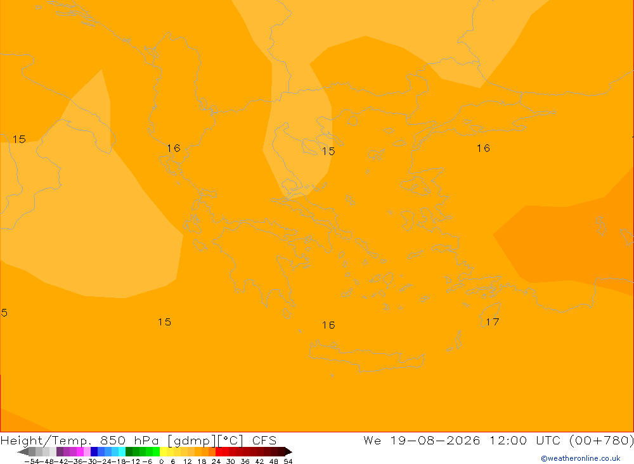Screen dimensions: 634x464
Task: Click the forecast date We 19-08-2026
Action: (x=422, y=440)
